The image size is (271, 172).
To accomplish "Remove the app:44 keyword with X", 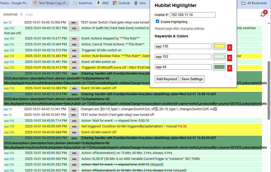I will [229, 68].
